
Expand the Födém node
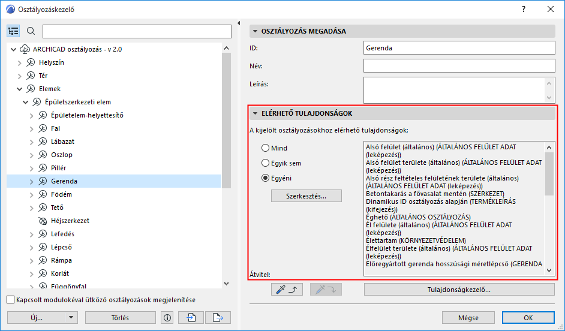point(32,195)
